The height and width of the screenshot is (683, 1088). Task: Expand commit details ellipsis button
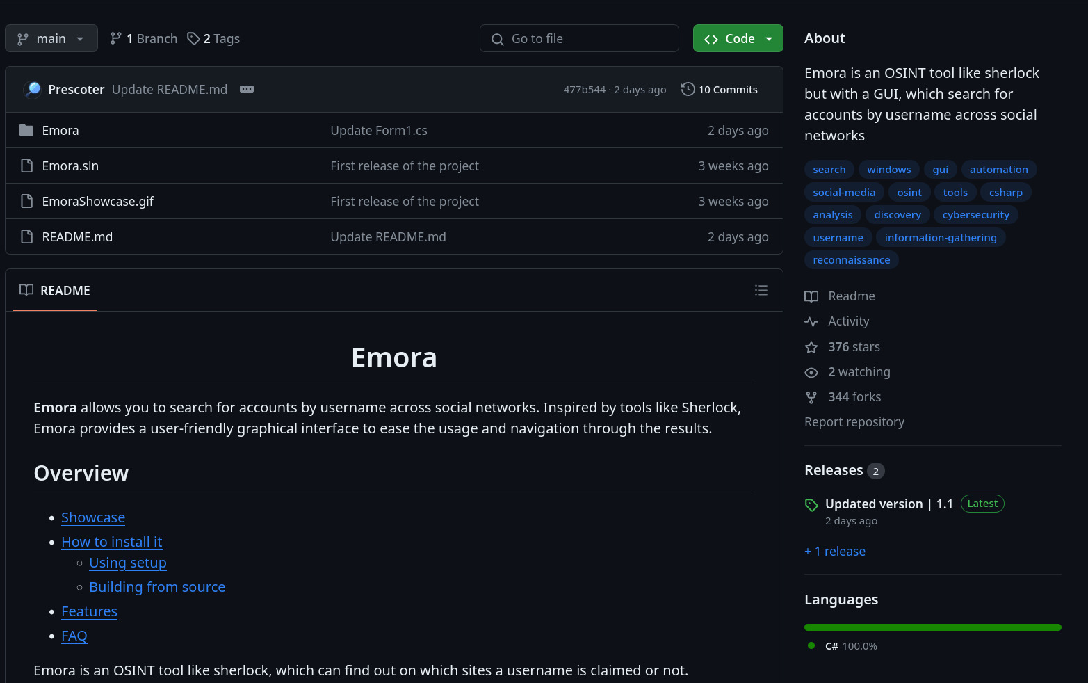coord(247,89)
